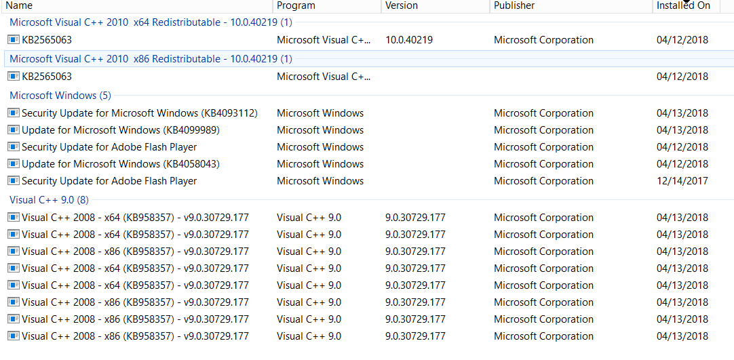This screenshot has height=360, width=734.
Task: Click the icon beside Security Update KB4093112
Action: click(14, 113)
